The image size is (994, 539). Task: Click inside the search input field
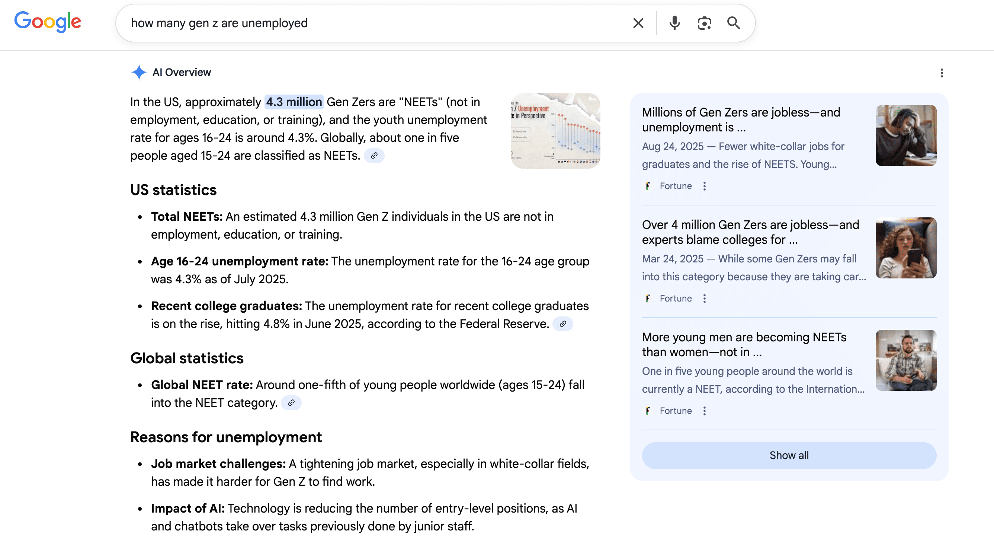click(347, 23)
